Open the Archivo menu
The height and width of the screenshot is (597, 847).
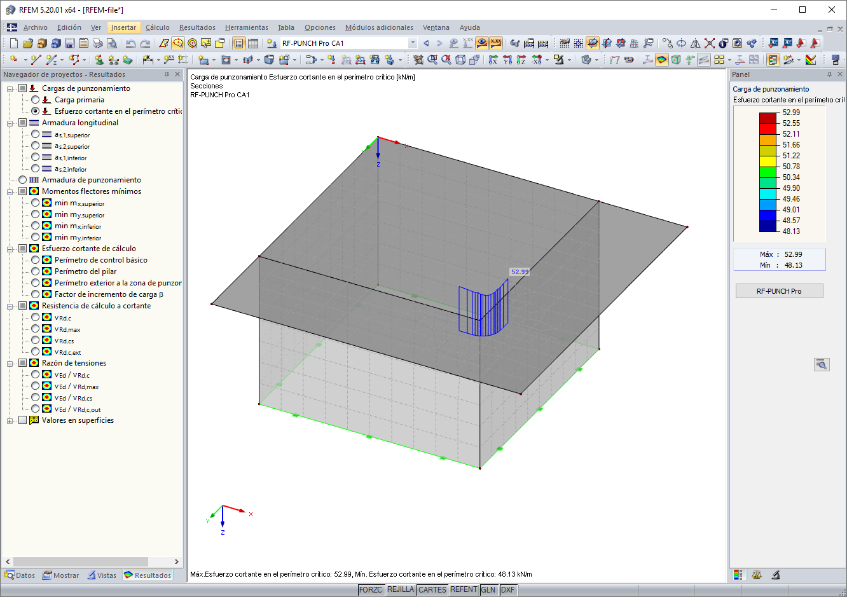(x=36, y=27)
